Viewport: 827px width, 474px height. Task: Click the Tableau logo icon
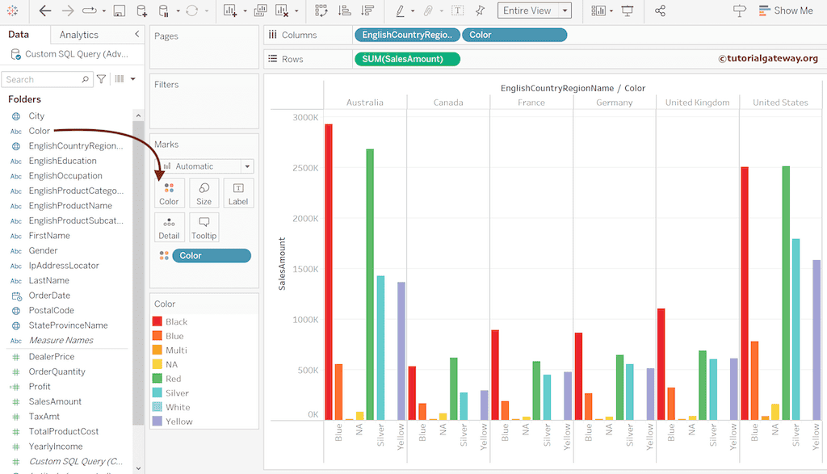pos(12,11)
